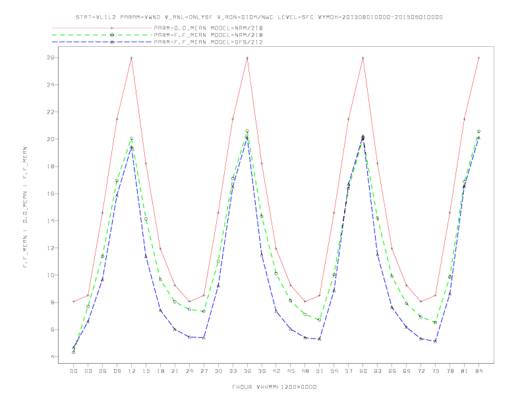This screenshot has height=404, width=522.
Task: Click the x-axis tick label 30
Action: click(x=218, y=371)
